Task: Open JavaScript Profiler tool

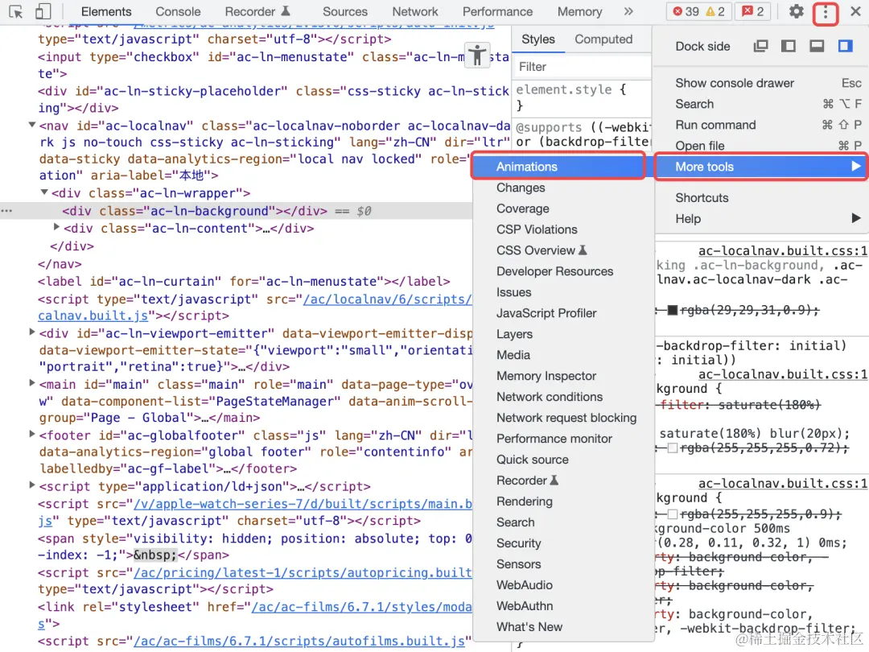Action: (563, 313)
